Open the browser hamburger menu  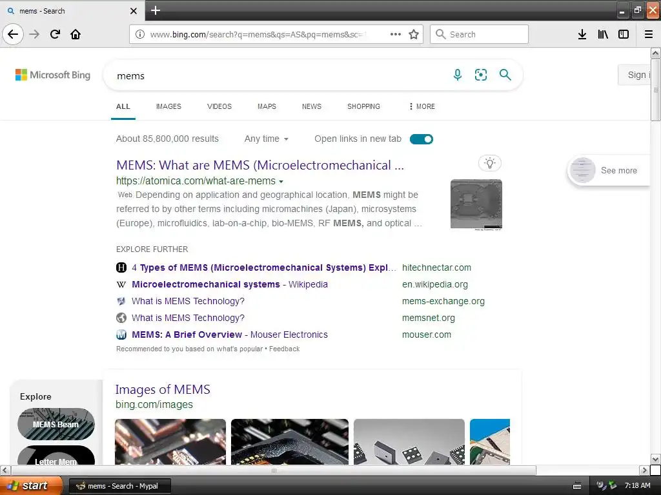[648, 34]
